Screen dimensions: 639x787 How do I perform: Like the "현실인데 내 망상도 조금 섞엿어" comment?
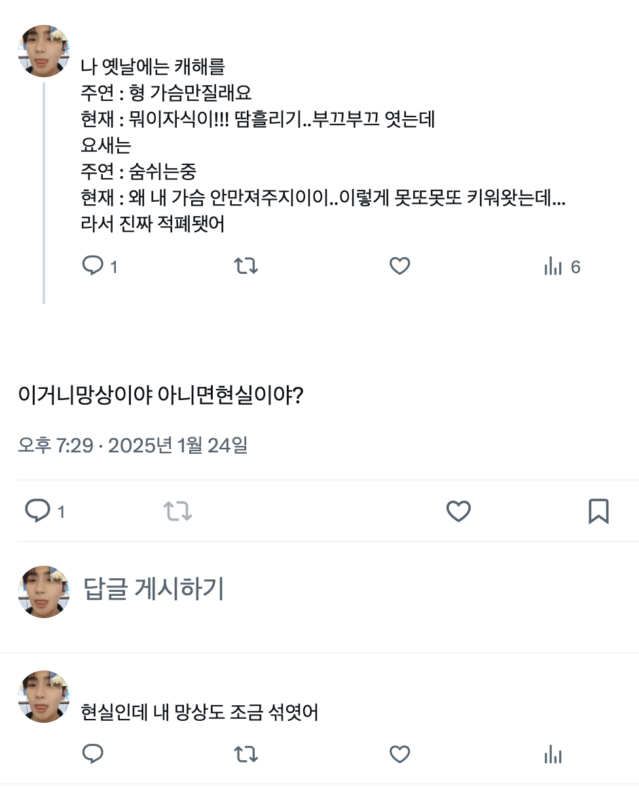[x=399, y=754]
